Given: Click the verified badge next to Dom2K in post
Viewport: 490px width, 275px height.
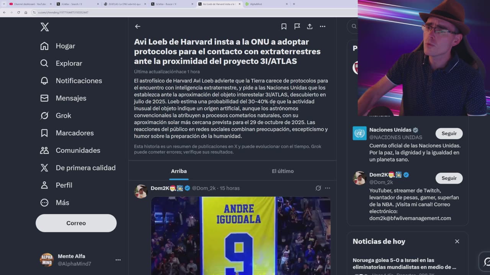Looking at the screenshot, I should tap(187, 188).
